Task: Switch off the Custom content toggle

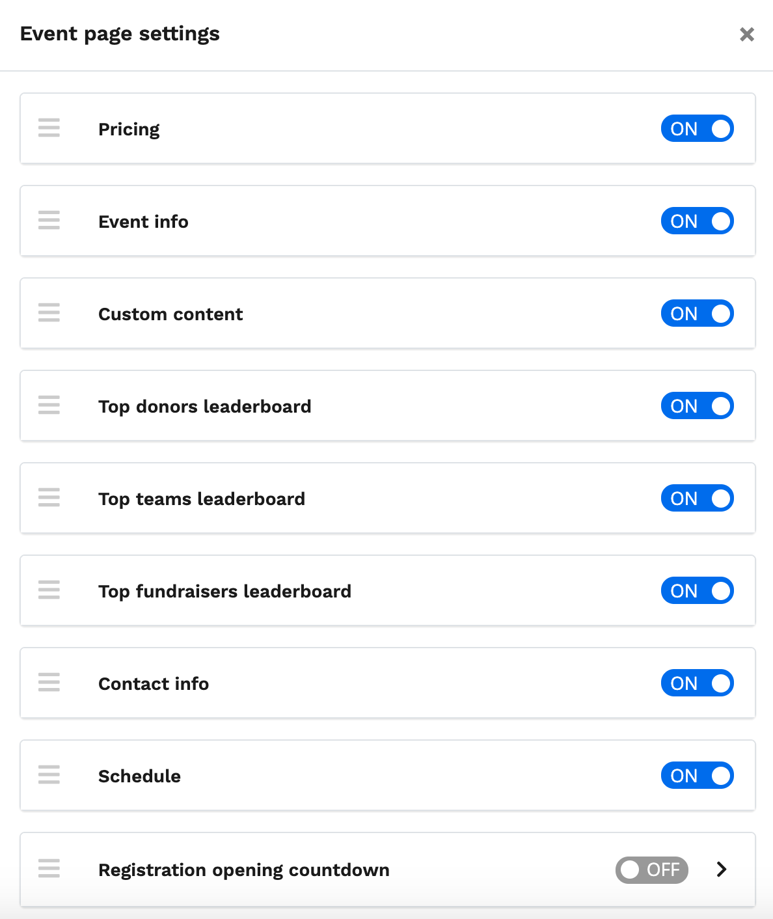Action: (x=697, y=314)
